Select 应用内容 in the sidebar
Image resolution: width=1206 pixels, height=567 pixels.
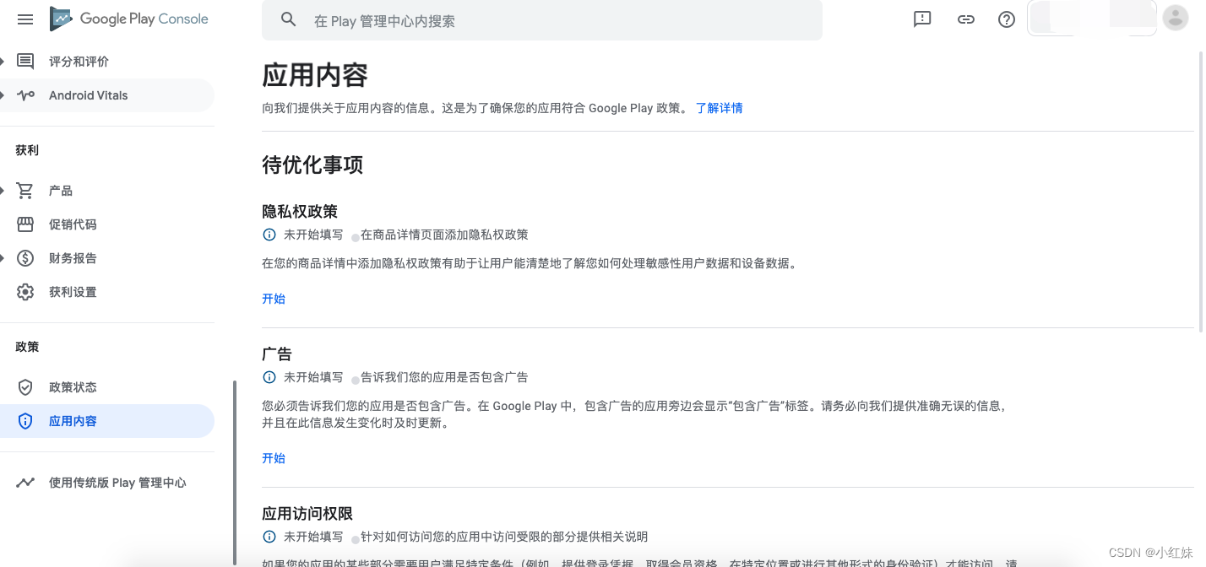point(72,420)
